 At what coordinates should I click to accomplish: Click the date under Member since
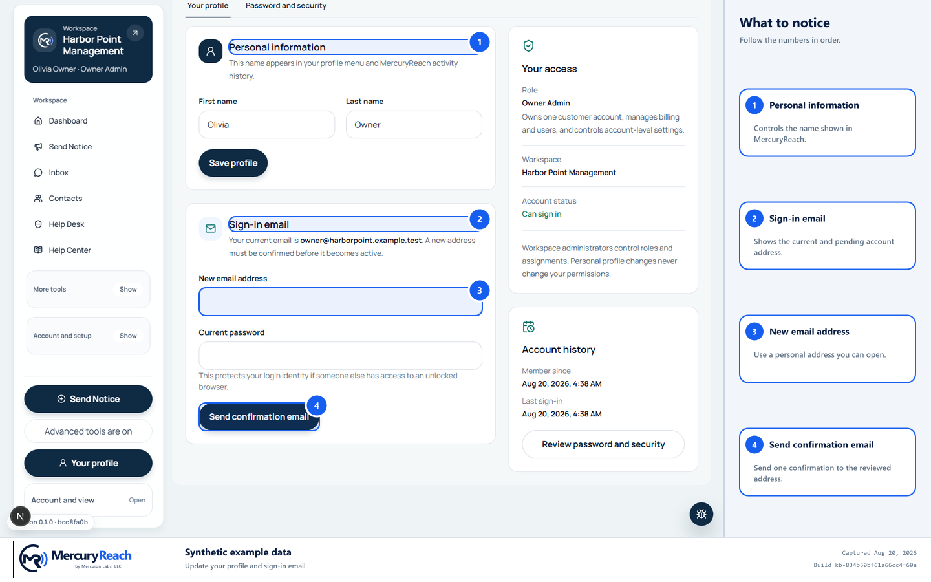tap(562, 384)
